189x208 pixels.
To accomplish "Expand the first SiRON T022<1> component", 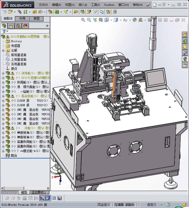I will (x=3, y=101).
